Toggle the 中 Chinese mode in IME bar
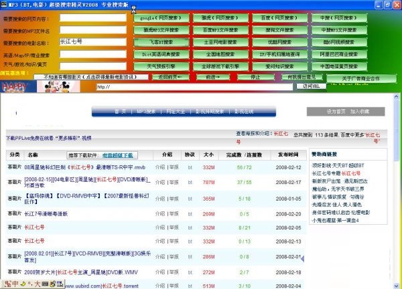 15,284
